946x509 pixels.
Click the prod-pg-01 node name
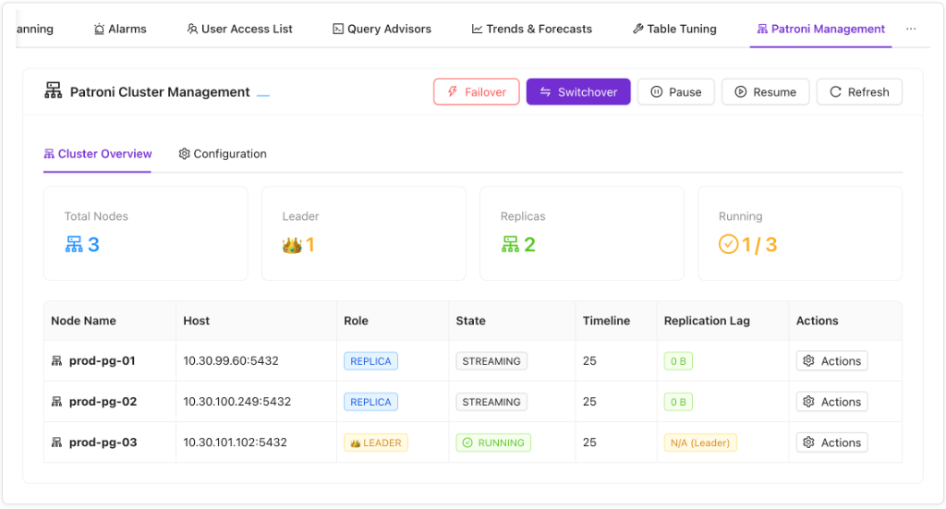click(x=102, y=360)
